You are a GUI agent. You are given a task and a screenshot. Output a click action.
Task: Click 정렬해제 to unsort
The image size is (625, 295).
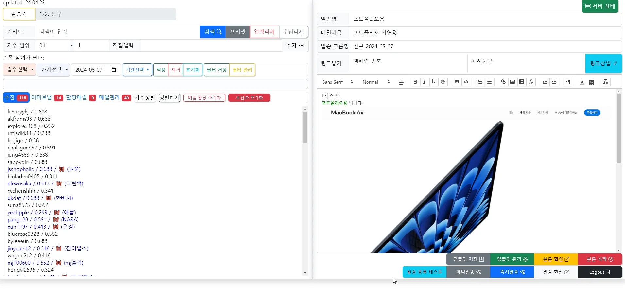pyautogui.click(x=169, y=97)
